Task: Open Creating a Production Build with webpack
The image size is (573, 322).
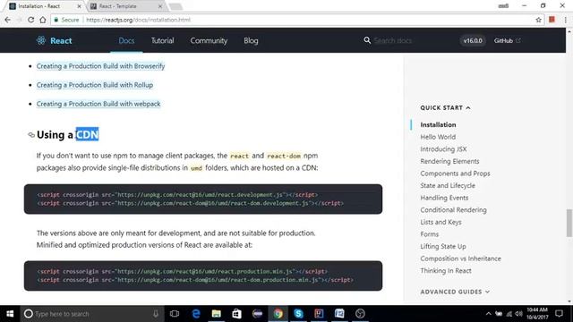Action: tap(98, 104)
